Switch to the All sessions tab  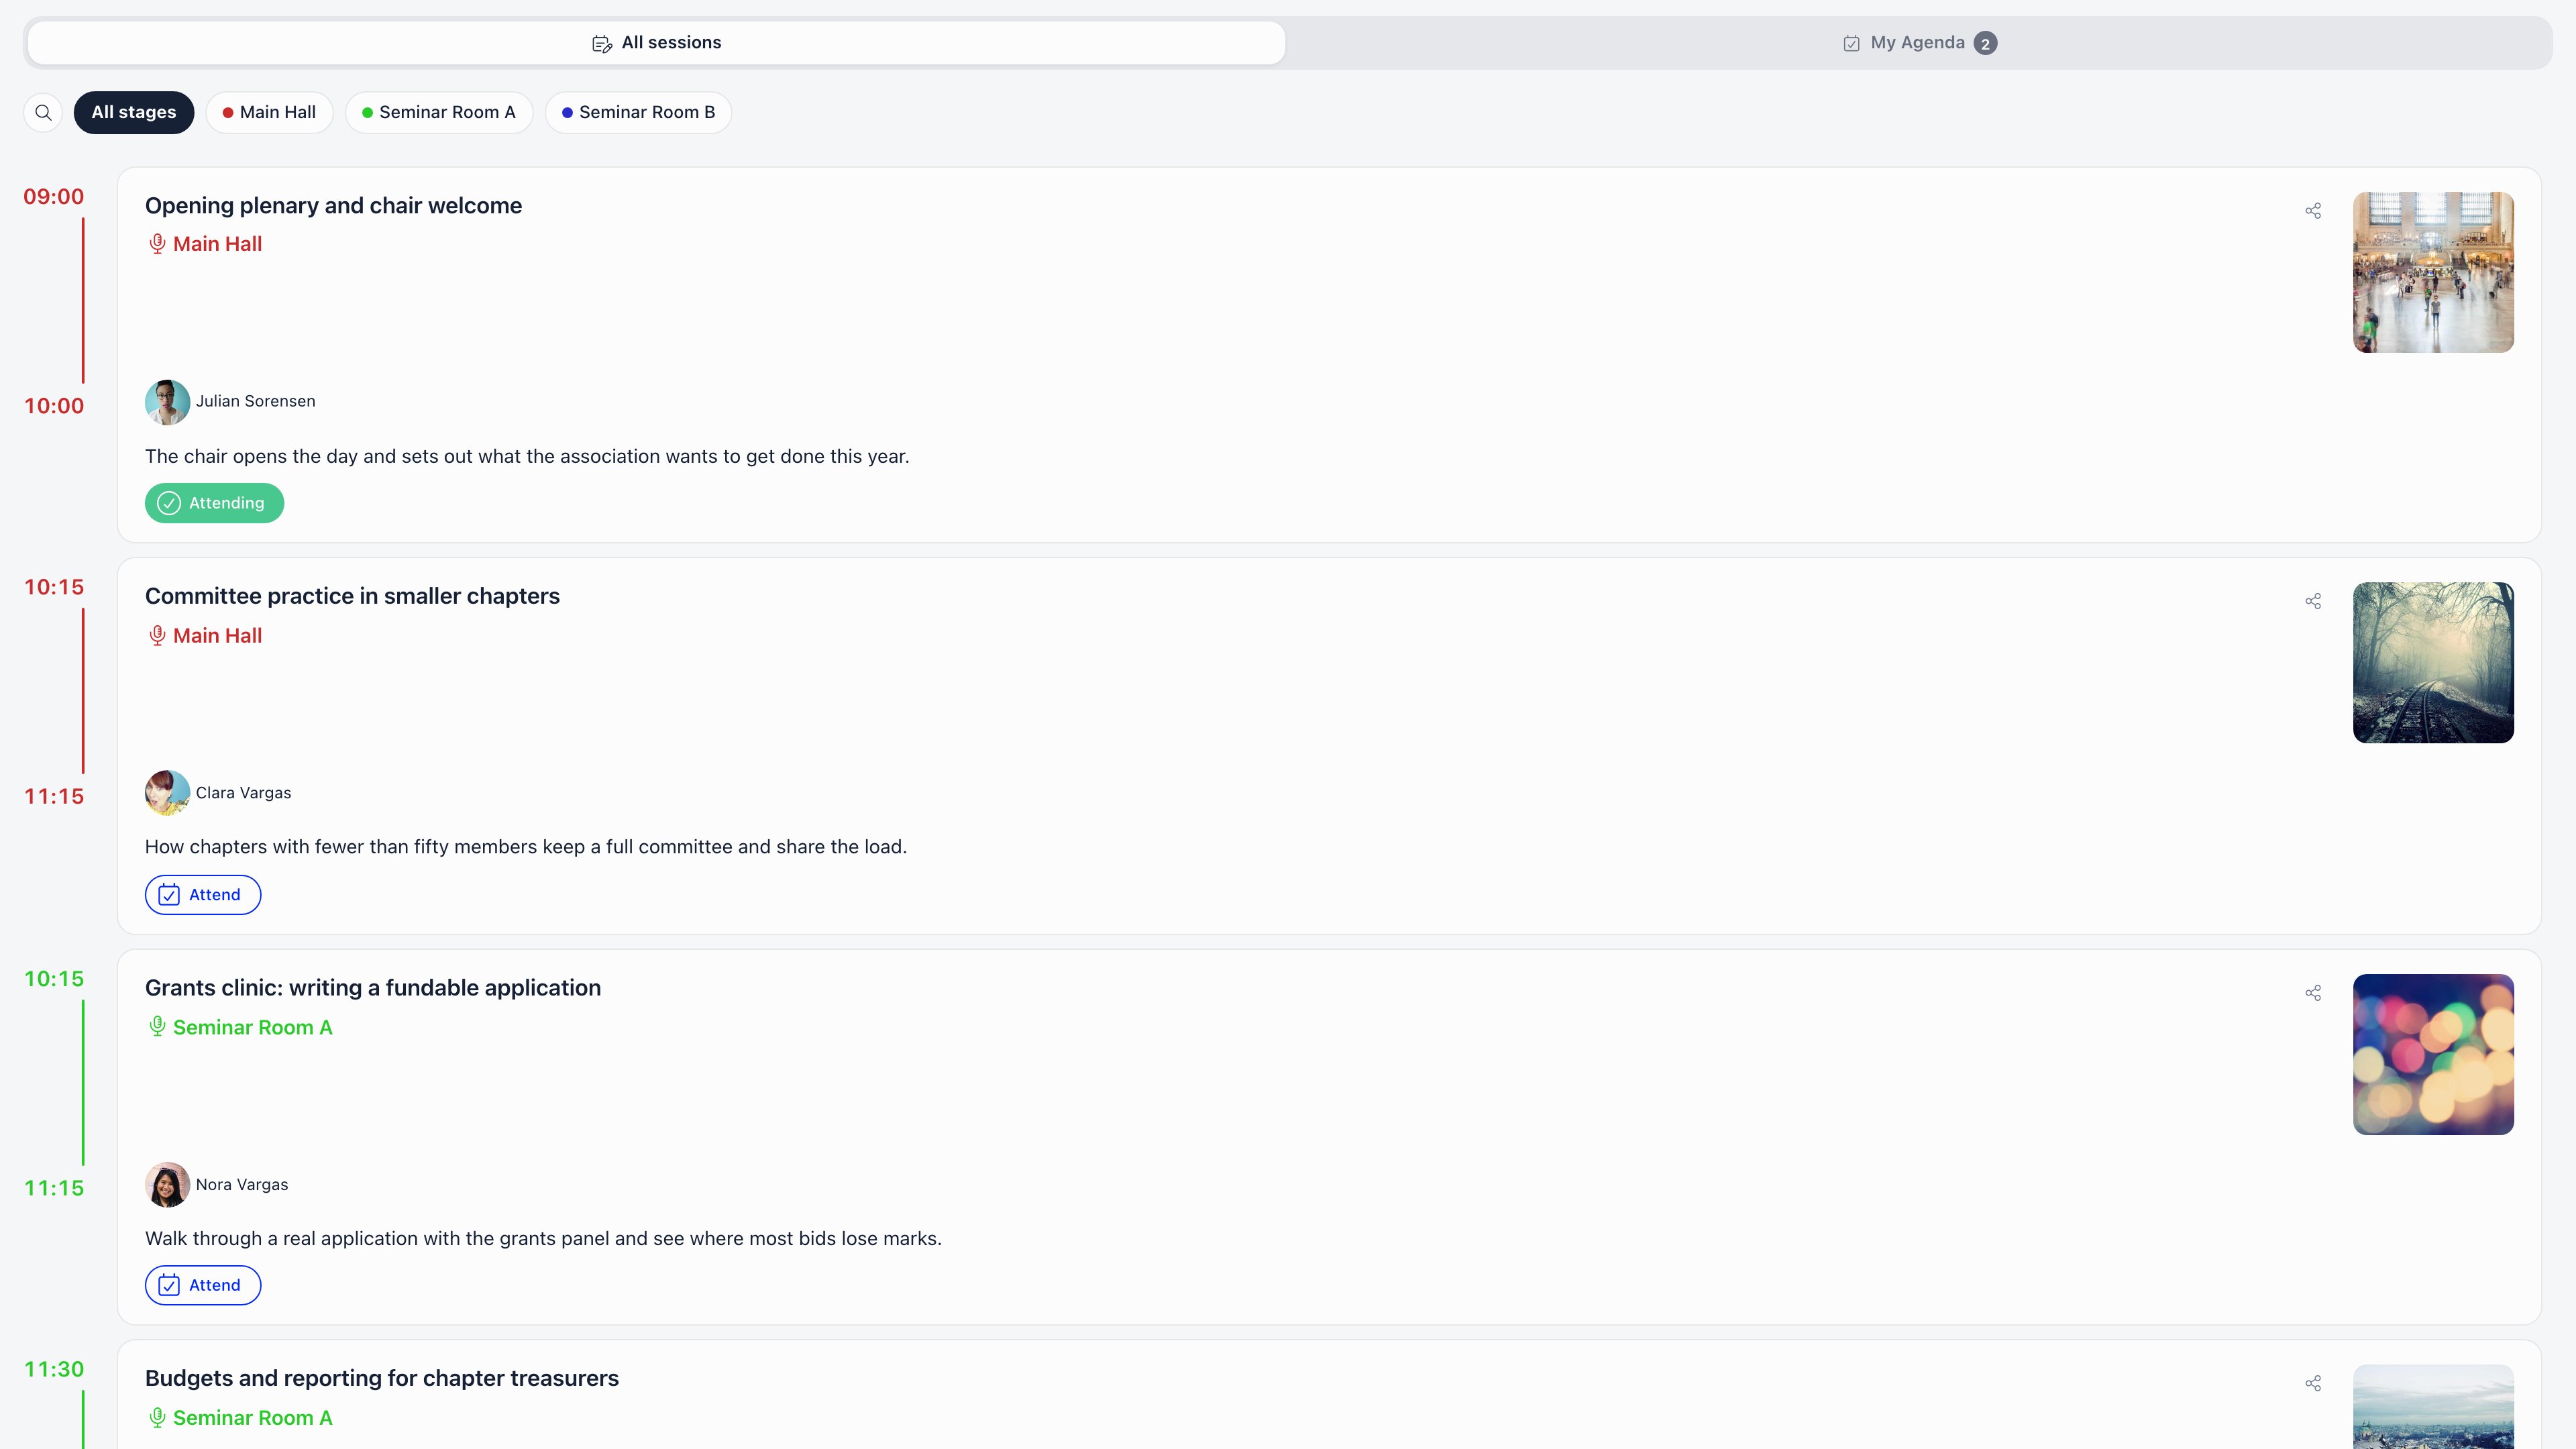click(x=656, y=43)
